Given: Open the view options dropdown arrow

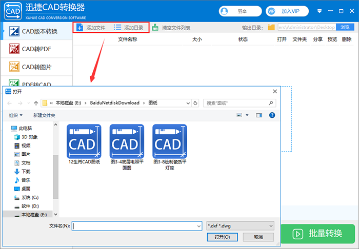Looking at the screenshot, I should coord(247,115).
